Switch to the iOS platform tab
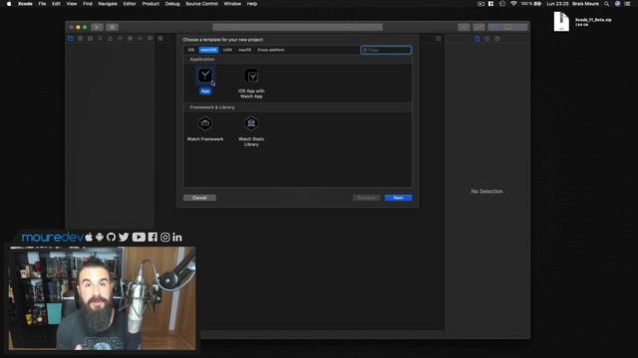Image resolution: width=638 pixels, height=358 pixels. [191, 50]
